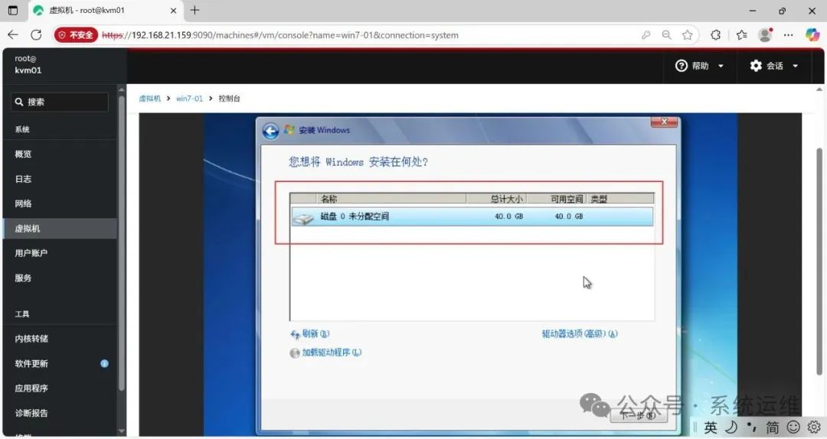Open 概览 in the sidebar
The height and width of the screenshot is (439, 827).
(60, 154)
